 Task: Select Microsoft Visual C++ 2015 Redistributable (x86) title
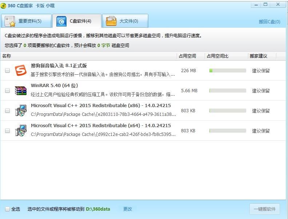pyautogui.click(x=101, y=105)
